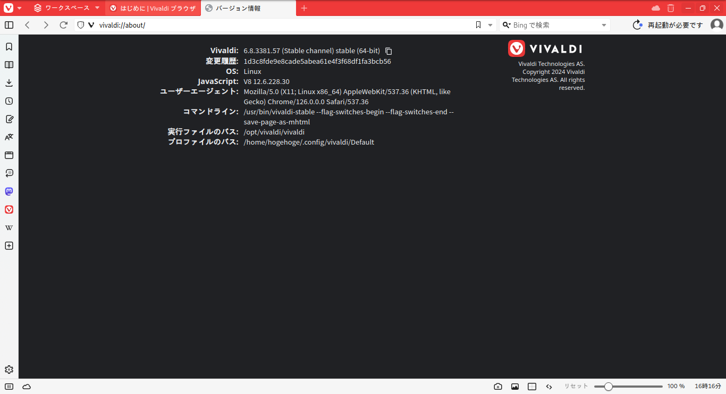
Task: Click the OS value Linux
Action: tap(252, 71)
